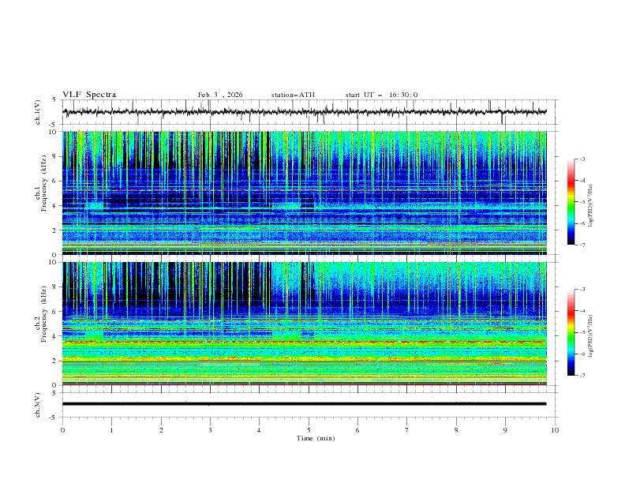The width and height of the screenshot is (625, 483).
Task: Click time axis tick label "1"
Action: [x=111, y=430]
